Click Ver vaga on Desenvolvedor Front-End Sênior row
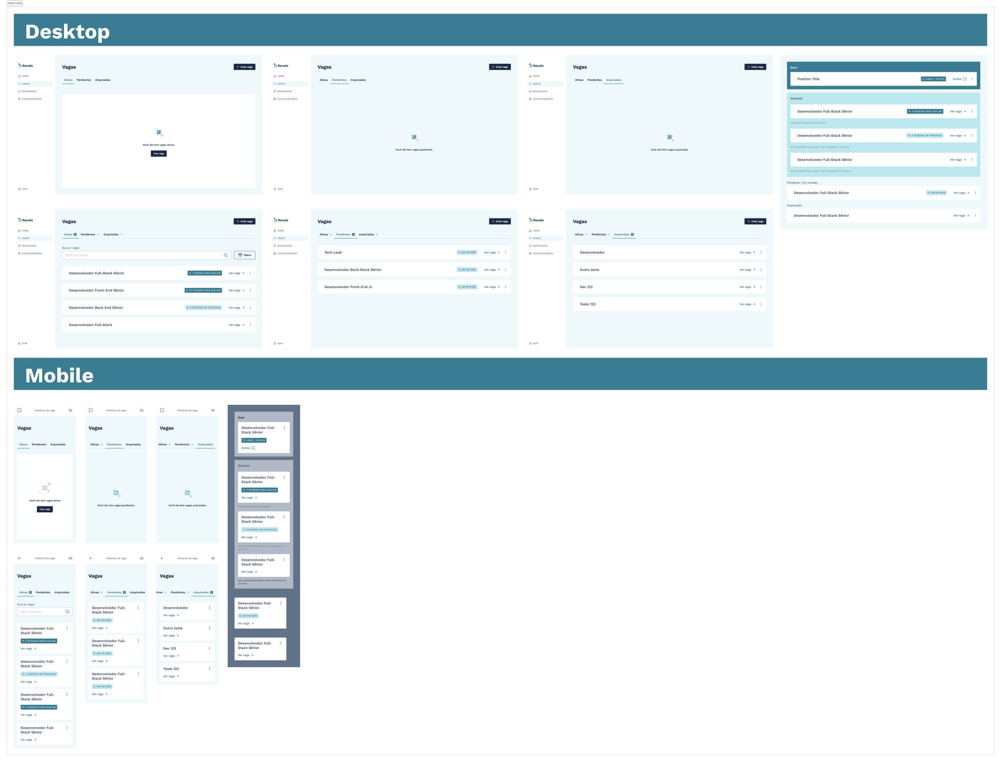The width and height of the screenshot is (1001, 762). tap(237, 290)
